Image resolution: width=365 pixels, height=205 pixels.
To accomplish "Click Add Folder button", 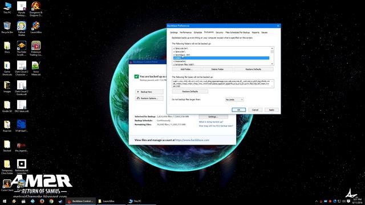I will click(x=186, y=69).
